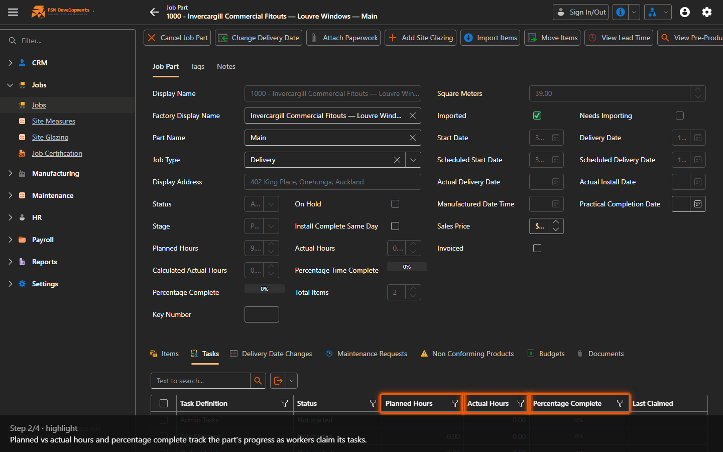Click the Key Number input field

pyautogui.click(x=262, y=314)
